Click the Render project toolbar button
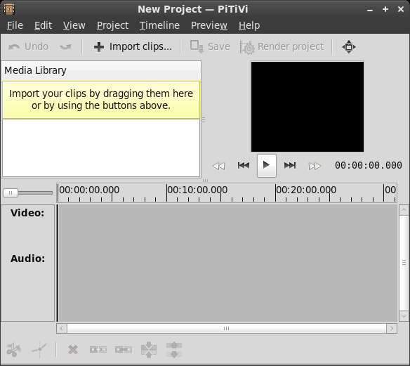410x366 pixels. click(x=282, y=47)
